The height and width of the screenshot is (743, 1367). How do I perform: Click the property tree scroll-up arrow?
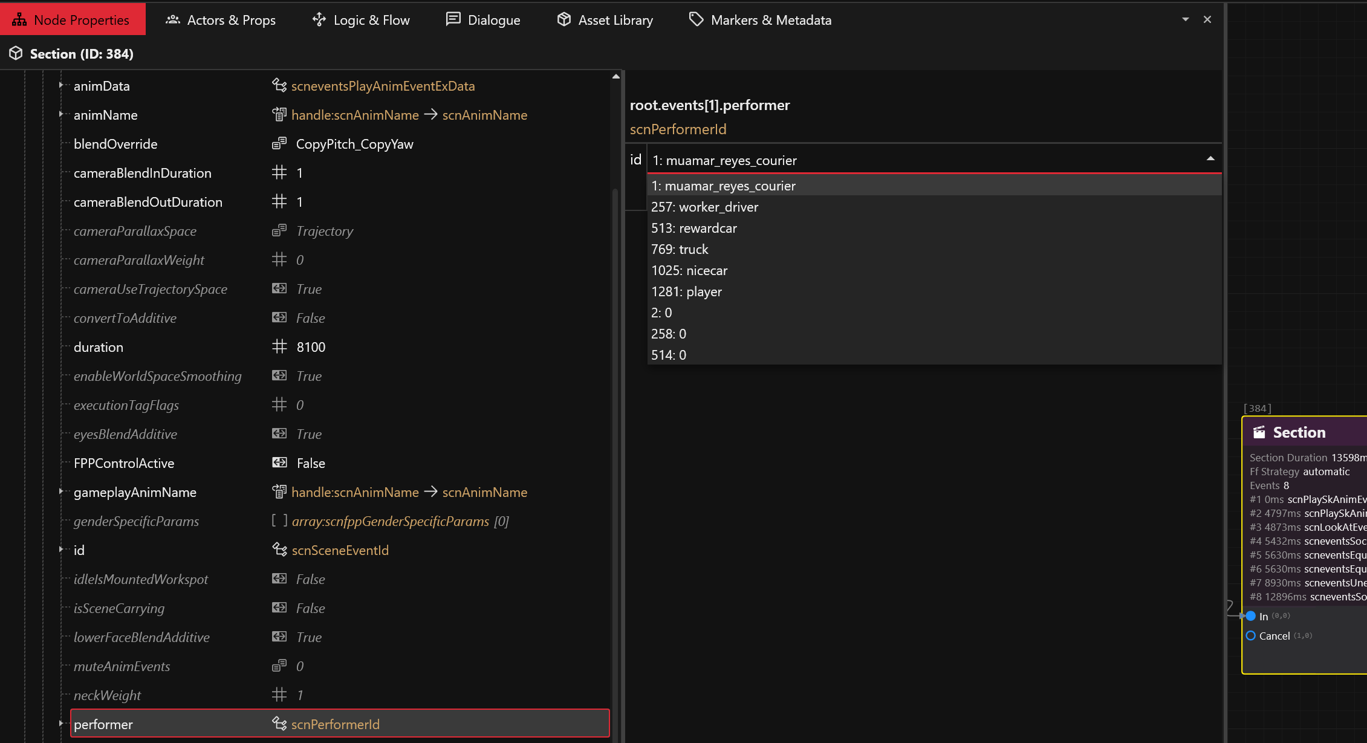click(x=615, y=77)
